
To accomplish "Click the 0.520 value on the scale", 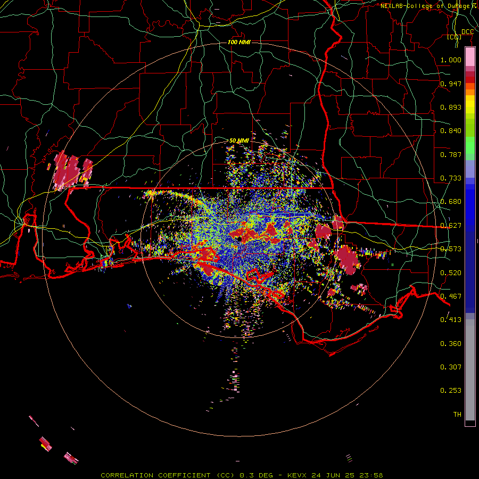I will 451,273.
